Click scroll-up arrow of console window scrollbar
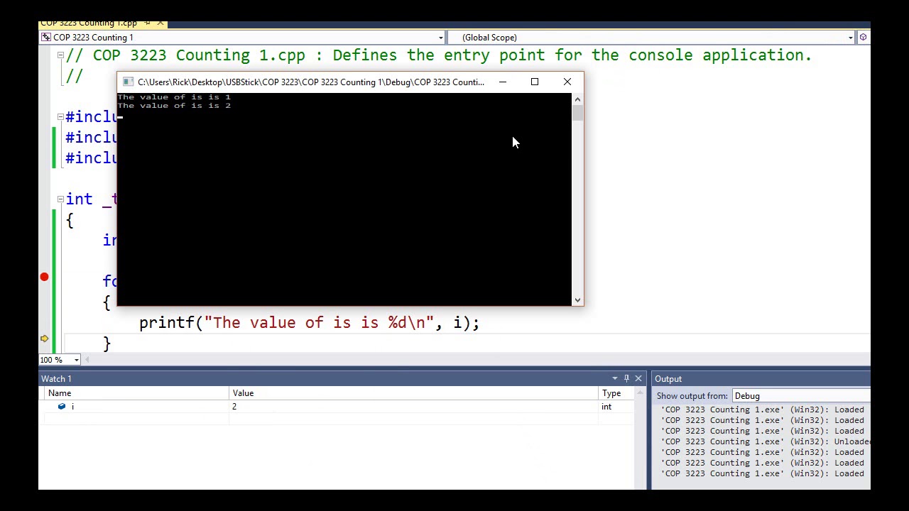Screen dimensions: 909x511 (x=577, y=99)
